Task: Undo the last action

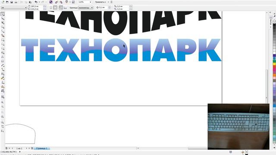Action: [36, 2]
